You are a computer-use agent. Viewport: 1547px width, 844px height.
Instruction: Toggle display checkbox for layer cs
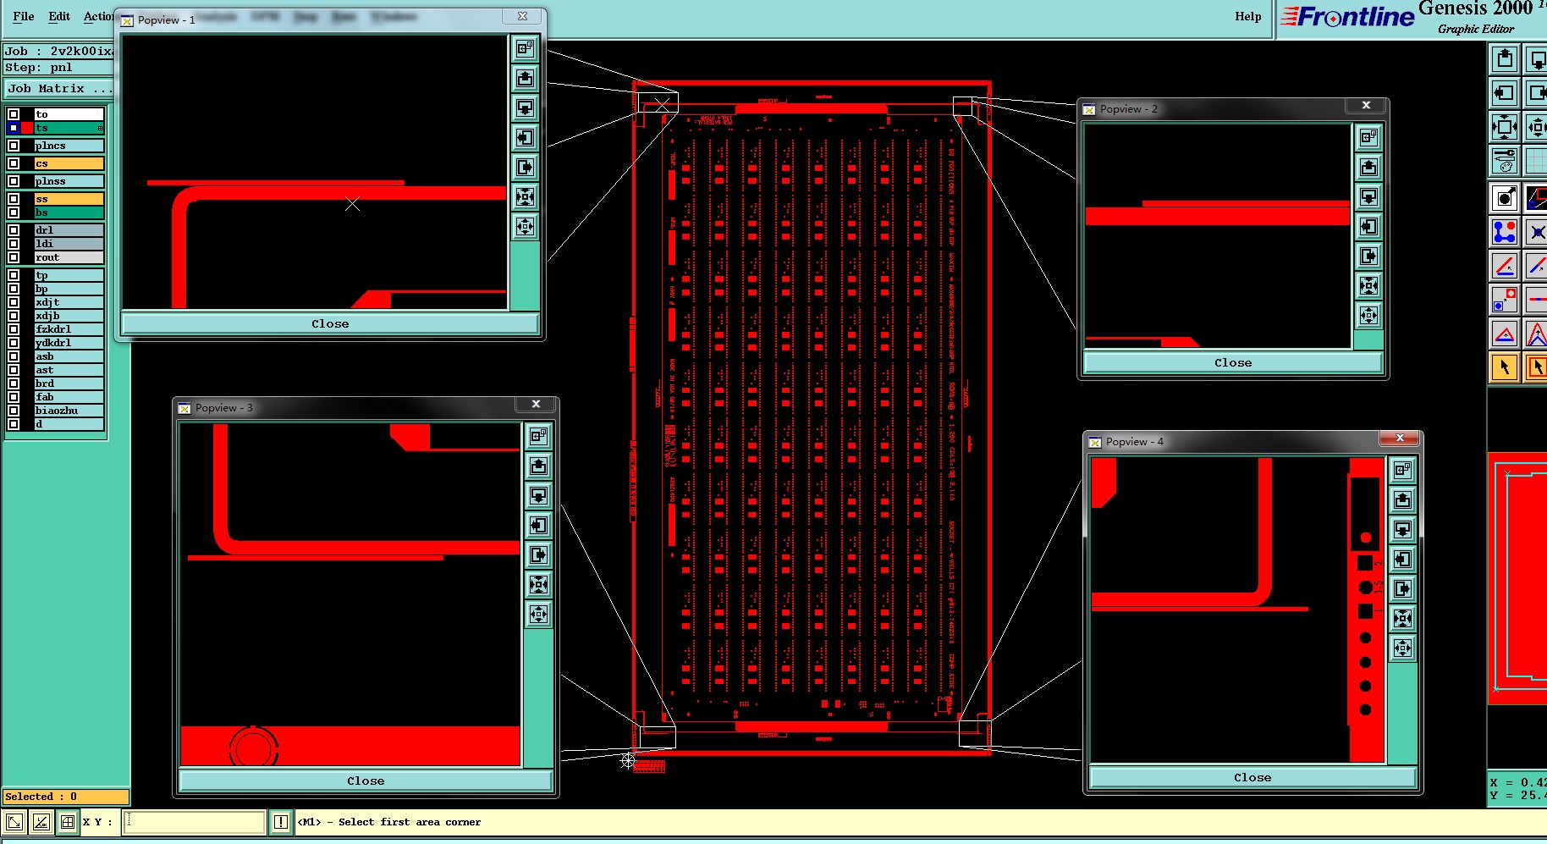14,163
